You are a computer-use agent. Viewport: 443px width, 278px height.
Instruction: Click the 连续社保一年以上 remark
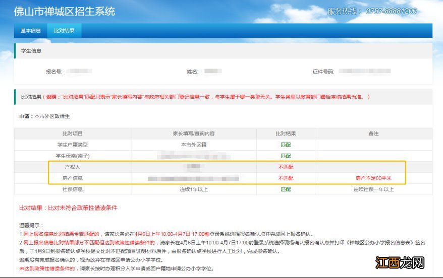373,189
